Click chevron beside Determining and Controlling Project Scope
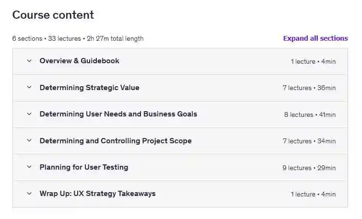The image size is (362, 219). point(29,141)
